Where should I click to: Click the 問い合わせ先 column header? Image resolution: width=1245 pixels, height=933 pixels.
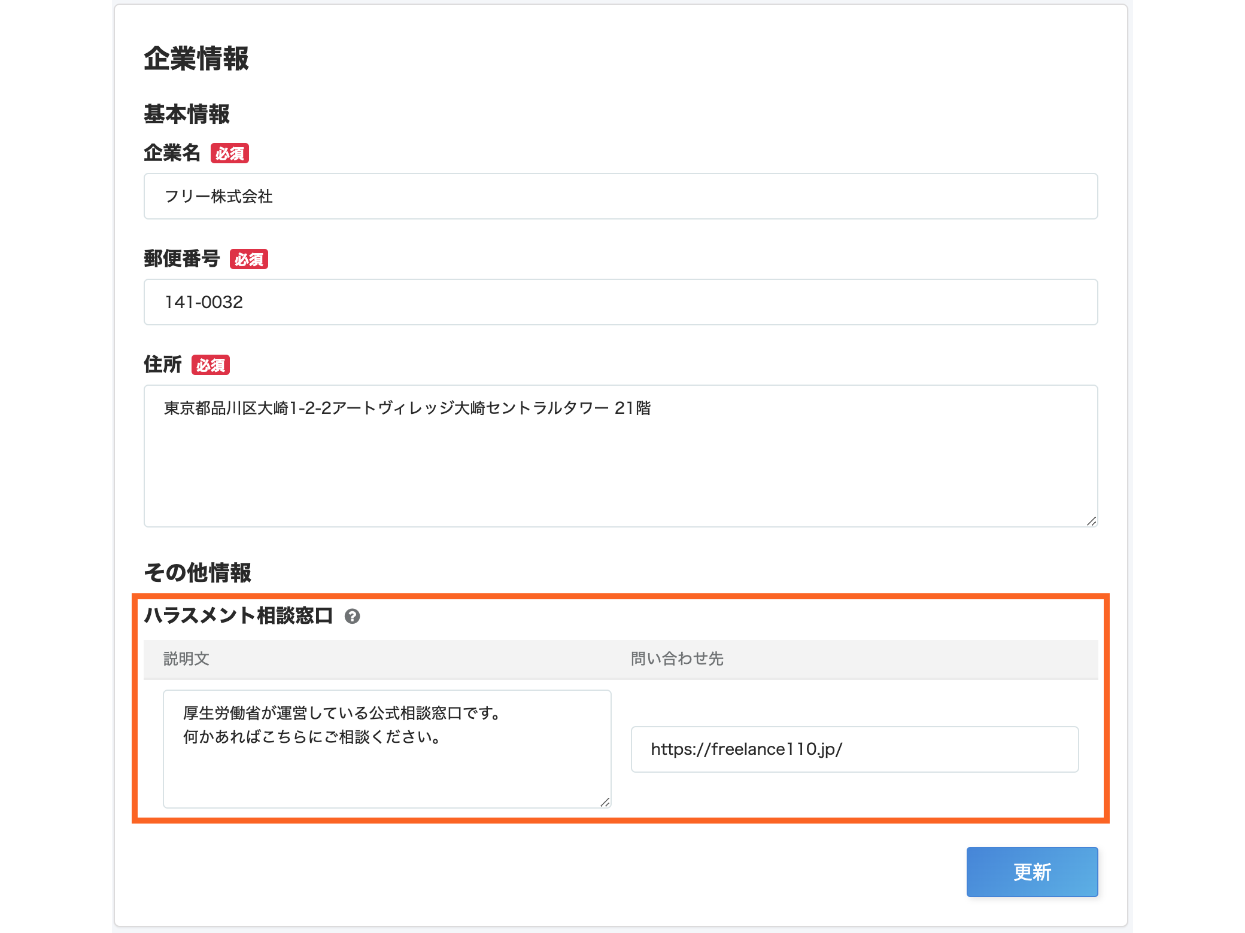(x=678, y=658)
